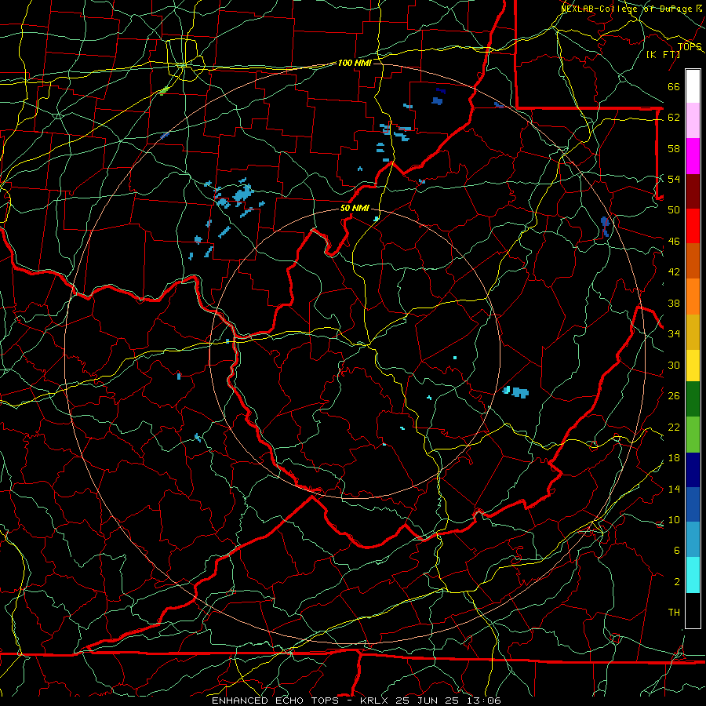Viewport: 706px width, 706px height.
Task: Click the legend value 42
Action: click(x=674, y=272)
